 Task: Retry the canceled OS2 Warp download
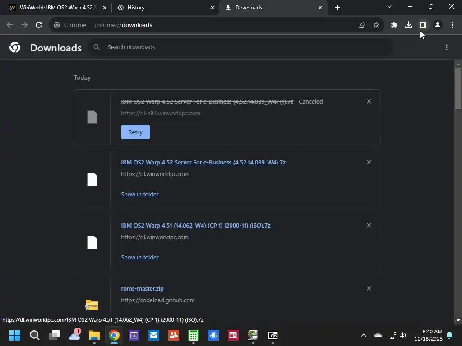(x=135, y=132)
